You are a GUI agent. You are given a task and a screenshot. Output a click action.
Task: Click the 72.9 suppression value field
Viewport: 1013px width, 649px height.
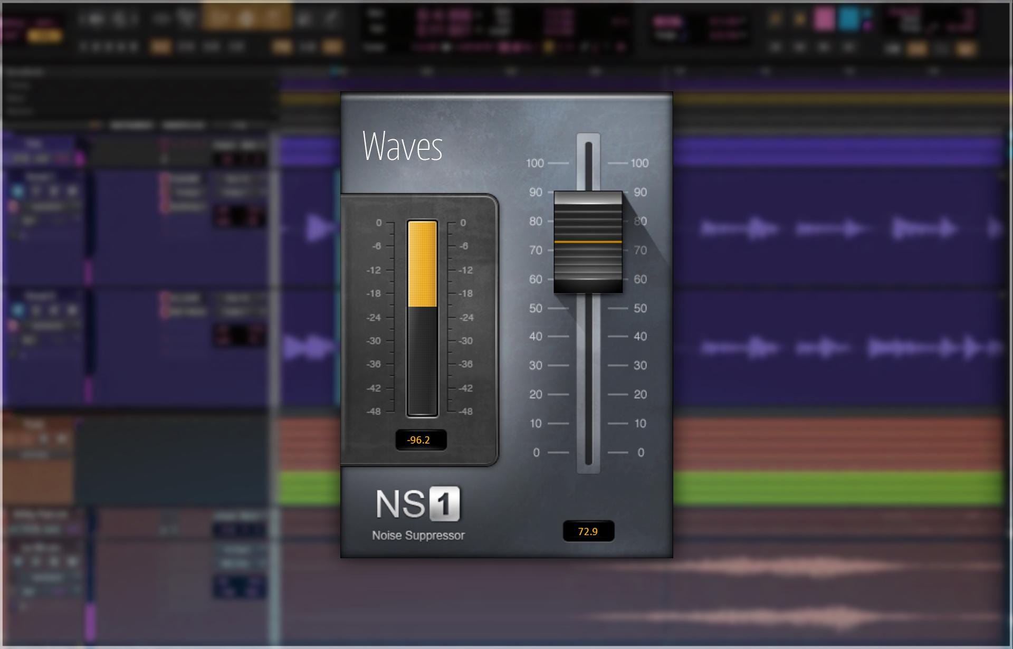[588, 531]
